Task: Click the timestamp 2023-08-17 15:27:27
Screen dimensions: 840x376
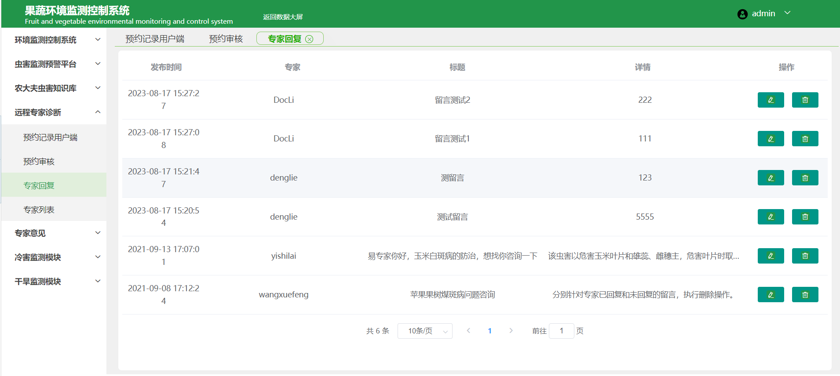Action: click(164, 100)
